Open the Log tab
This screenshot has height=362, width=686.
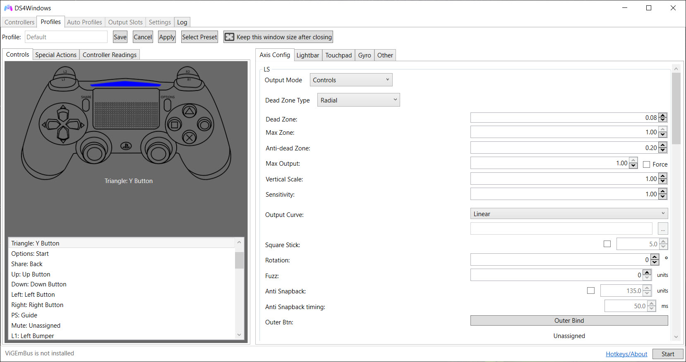182,22
